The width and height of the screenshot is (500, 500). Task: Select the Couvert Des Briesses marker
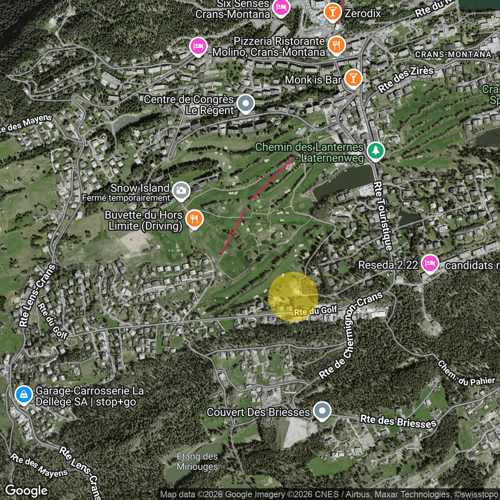pos(322,411)
